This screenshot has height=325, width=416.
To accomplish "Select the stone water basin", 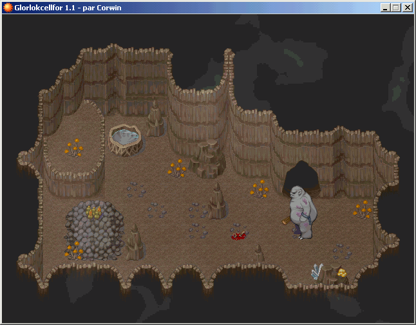I will coord(125,140).
